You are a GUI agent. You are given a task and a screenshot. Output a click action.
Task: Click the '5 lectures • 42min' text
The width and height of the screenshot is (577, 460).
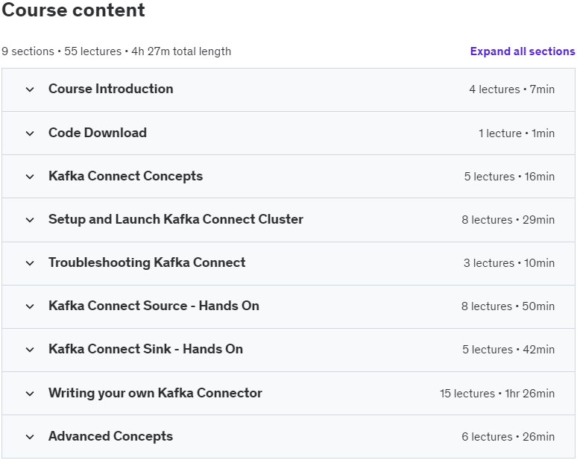click(508, 350)
